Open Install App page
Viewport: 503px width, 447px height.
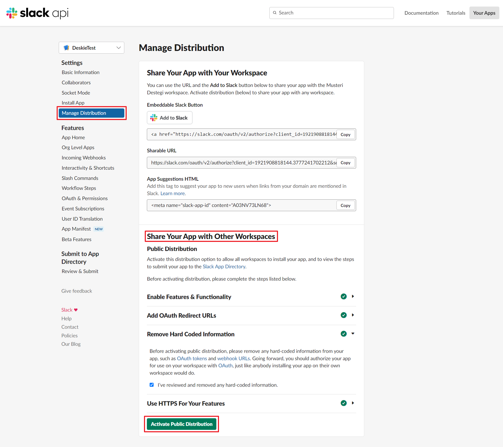coord(73,103)
